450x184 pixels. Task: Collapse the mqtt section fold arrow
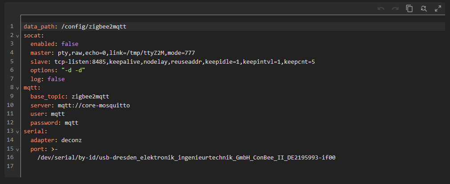click(17, 88)
